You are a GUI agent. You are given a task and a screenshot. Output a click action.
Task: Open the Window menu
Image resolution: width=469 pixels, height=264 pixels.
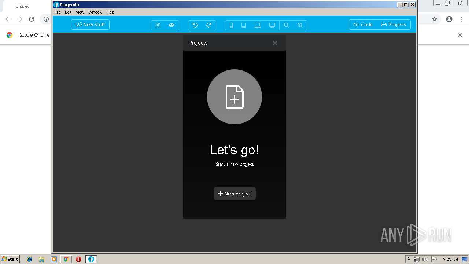95,12
